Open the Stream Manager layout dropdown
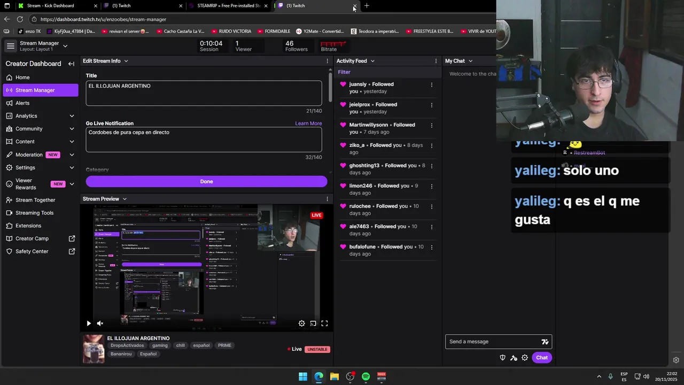The width and height of the screenshot is (684, 385). click(x=65, y=46)
